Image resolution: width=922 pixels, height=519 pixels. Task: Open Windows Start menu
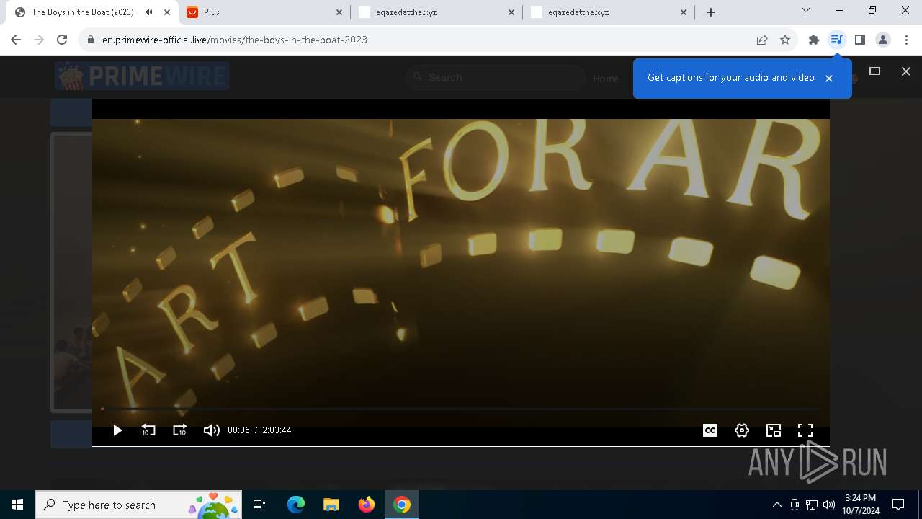pyautogui.click(x=17, y=505)
